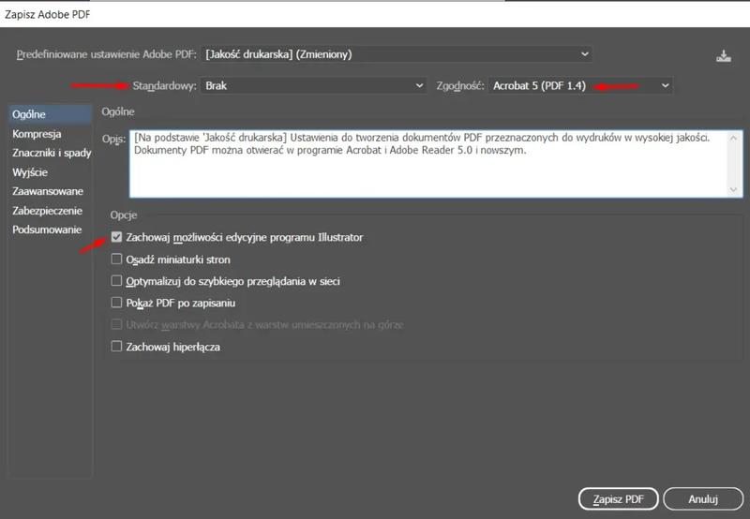Expand the Standardowy dropdown set to Brak
The height and width of the screenshot is (519, 750).
click(x=314, y=85)
